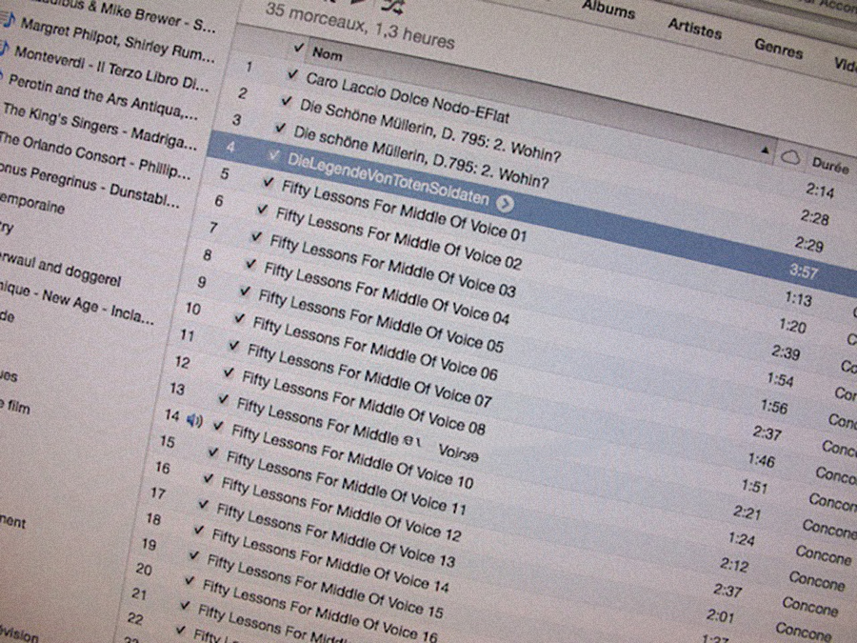857x643 pixels.
Task: Sort tracks by the Durée column header
Action: tap(830, 166)
